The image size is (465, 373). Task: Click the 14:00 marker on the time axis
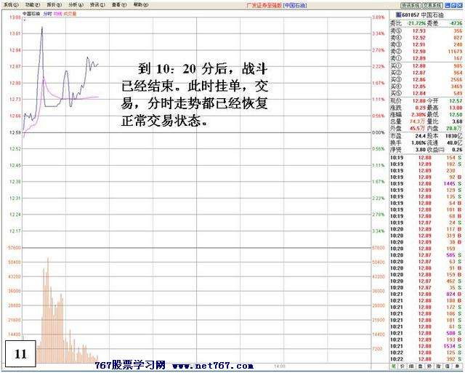point(278,366)
